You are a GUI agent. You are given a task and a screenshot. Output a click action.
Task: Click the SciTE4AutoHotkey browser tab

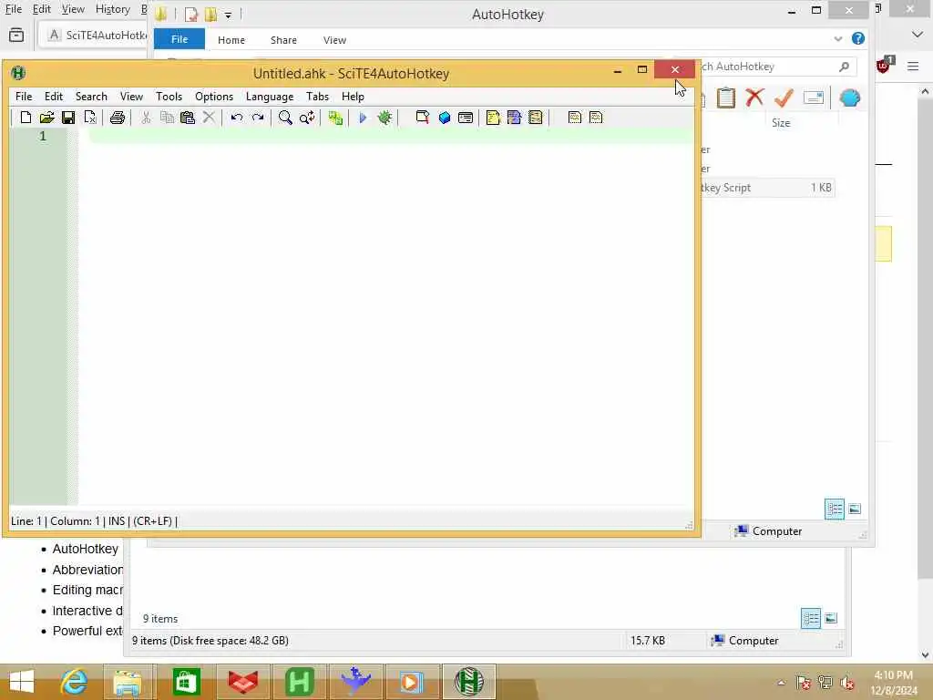coord(95,35)
